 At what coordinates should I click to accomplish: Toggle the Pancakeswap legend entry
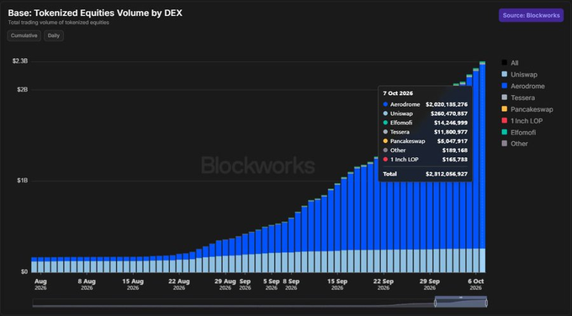click(527, 109)
